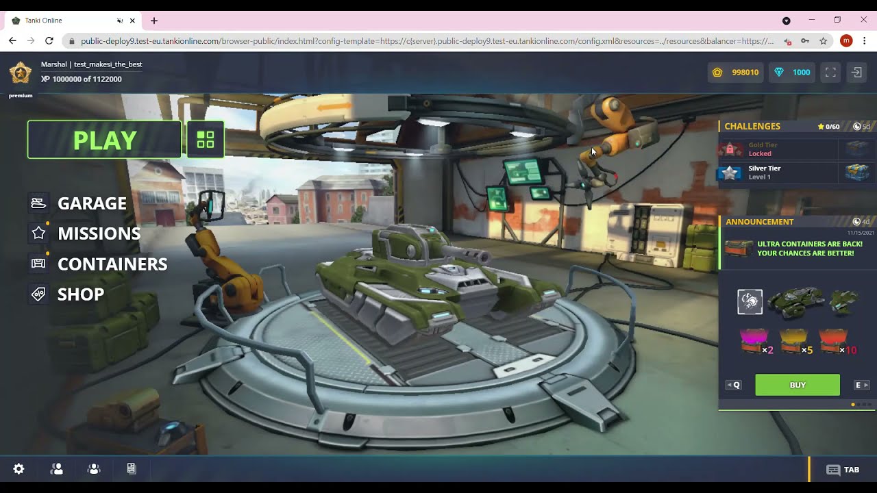This screenshot has width=877, height=493.
Task: Click the Garage tank icon
Action: tap(38, 203)
